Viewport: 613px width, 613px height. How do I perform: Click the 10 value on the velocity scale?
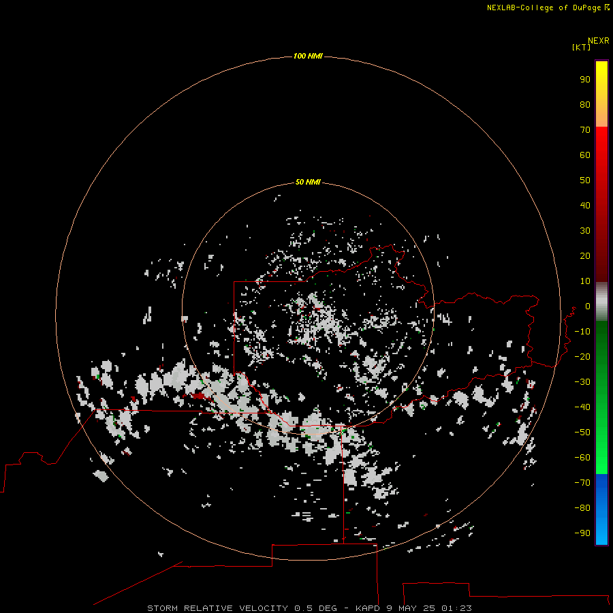(x=585, y=281)
